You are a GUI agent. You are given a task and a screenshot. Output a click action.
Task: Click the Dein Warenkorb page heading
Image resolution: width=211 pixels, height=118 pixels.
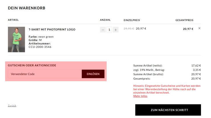(27, 8)
